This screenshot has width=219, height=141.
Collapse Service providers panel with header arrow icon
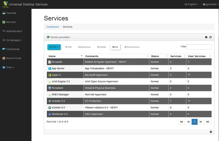[x=206, y=37]
